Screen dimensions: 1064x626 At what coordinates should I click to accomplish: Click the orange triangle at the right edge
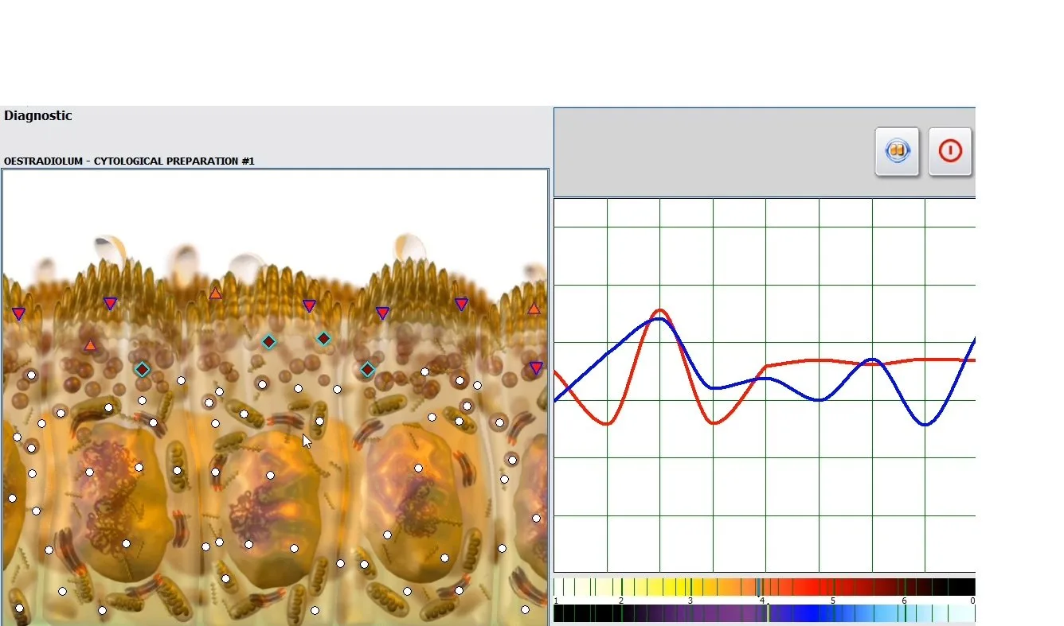(x=534, y=309)
